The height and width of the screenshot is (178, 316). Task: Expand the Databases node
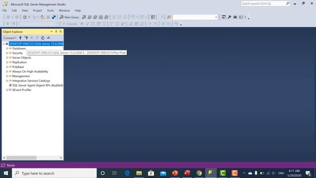[7, 48]
